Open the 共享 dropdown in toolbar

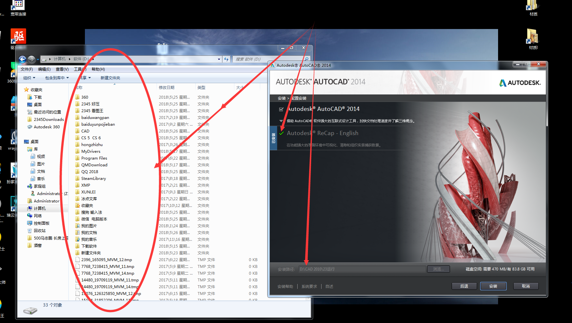coord(85,78)
